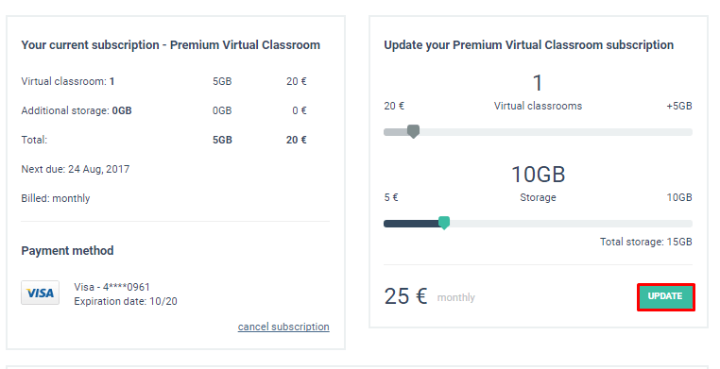This screenshot has width=720, height=369.
Task: Click the Next due: 24 Aug, 2017 line
Action: [x=76, y=169]
